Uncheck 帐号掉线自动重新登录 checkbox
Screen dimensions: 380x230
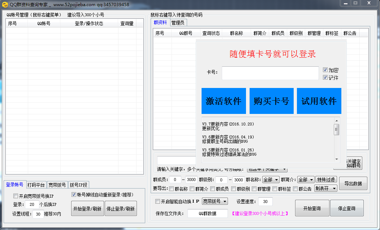pos(74,194)
